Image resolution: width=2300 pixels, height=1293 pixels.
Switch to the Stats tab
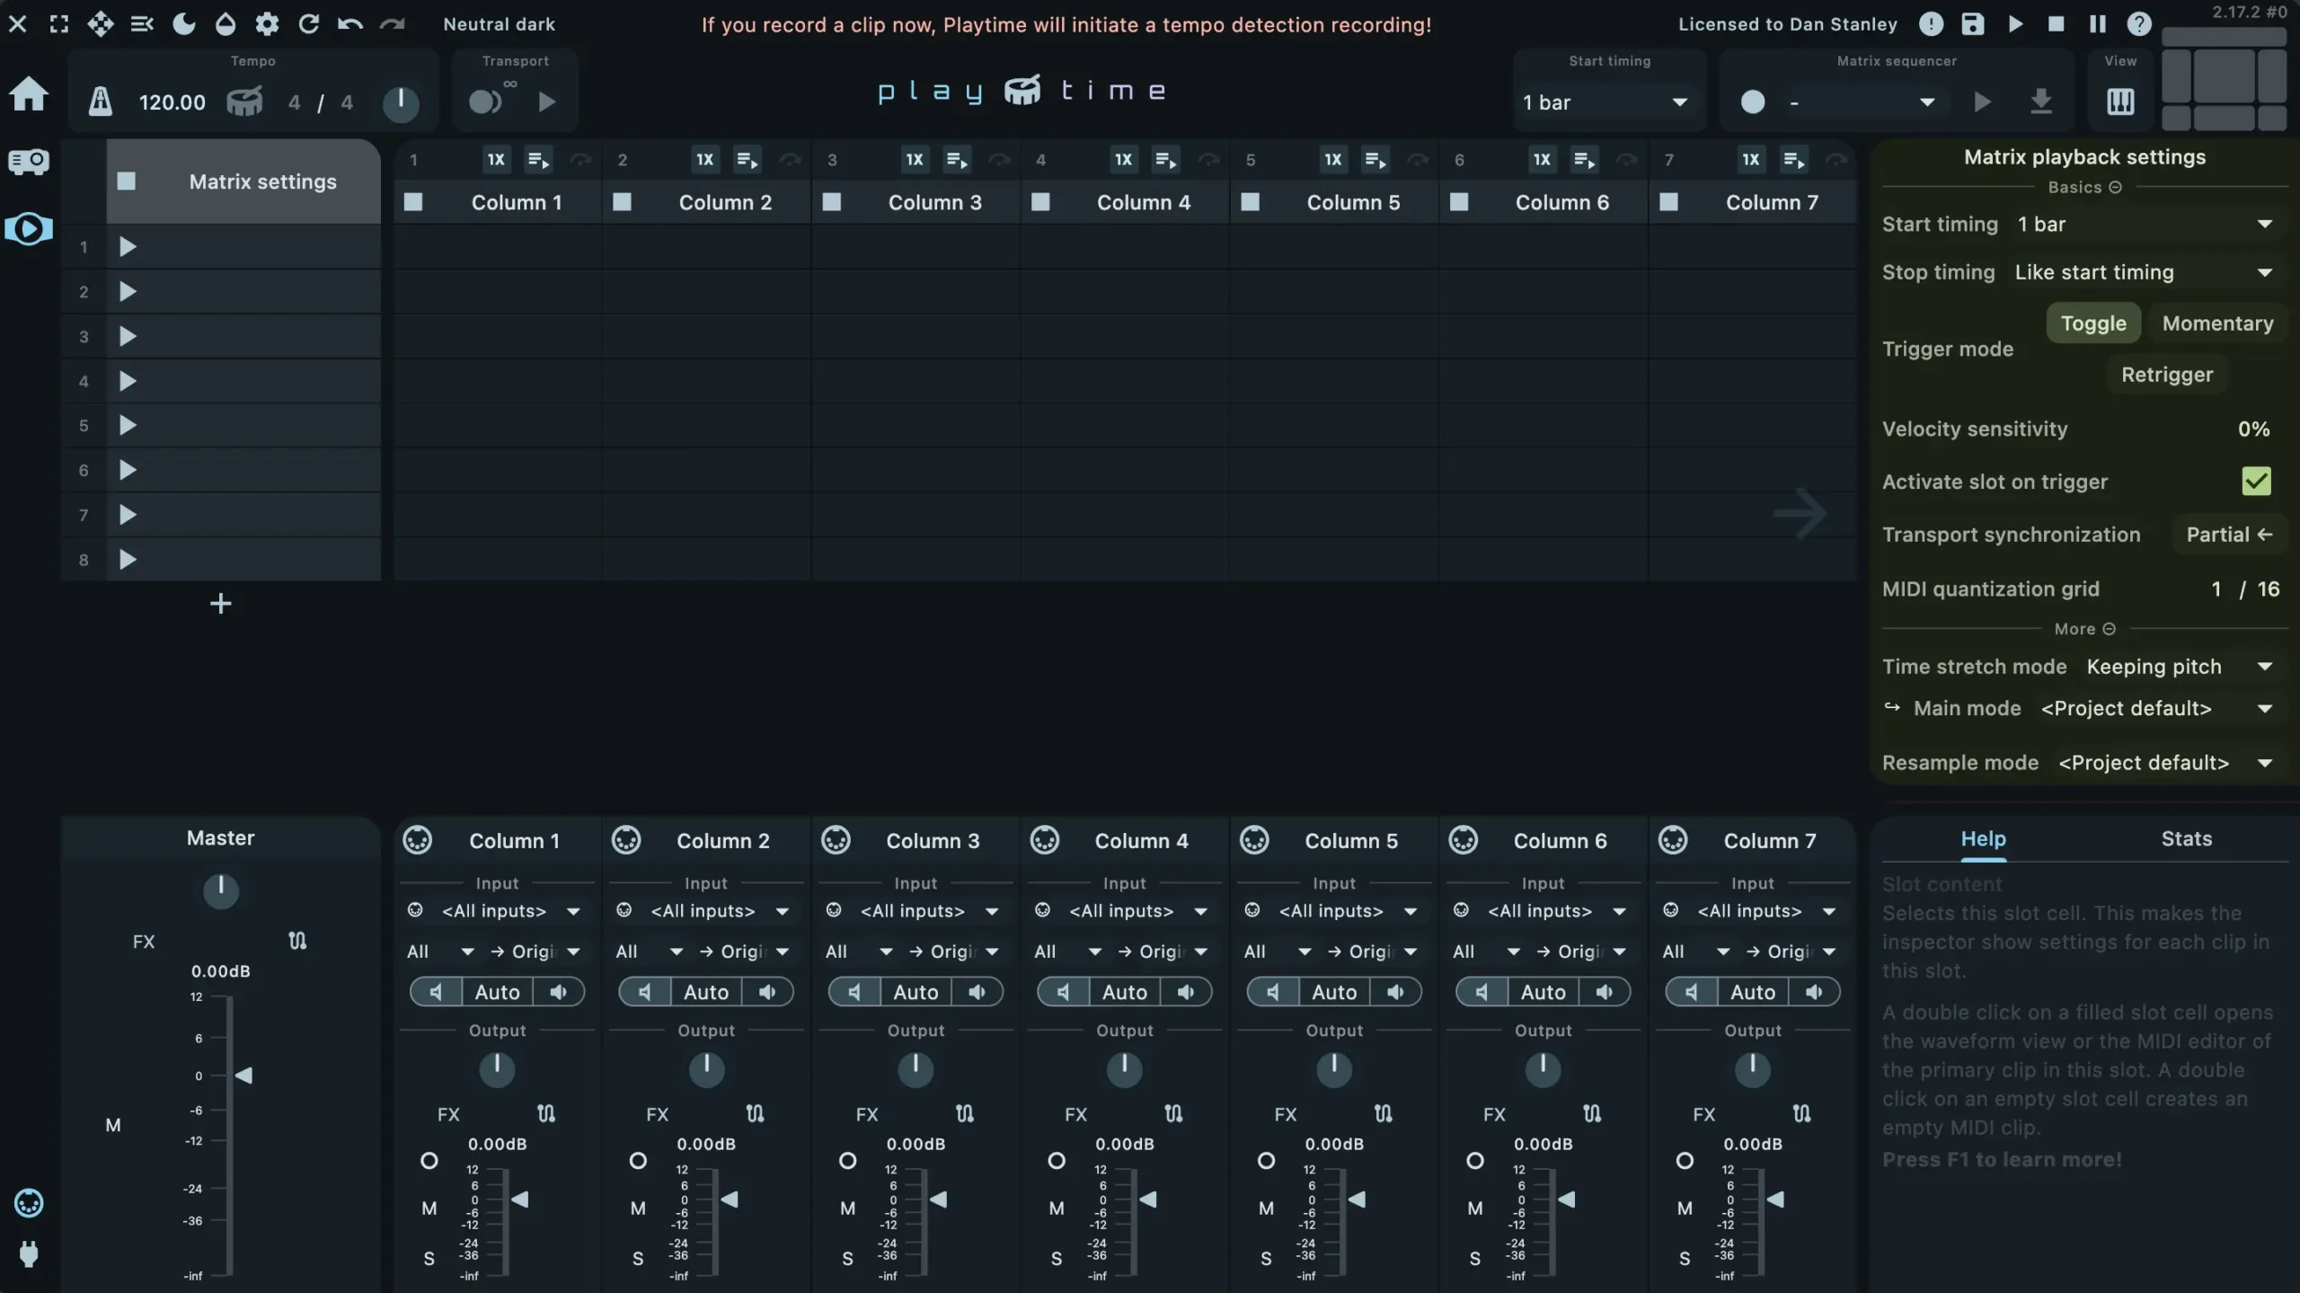2185,839
